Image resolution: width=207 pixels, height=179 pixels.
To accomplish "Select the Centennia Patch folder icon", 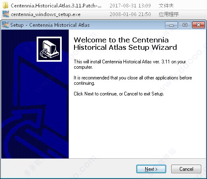I will [x=5, y=5].
